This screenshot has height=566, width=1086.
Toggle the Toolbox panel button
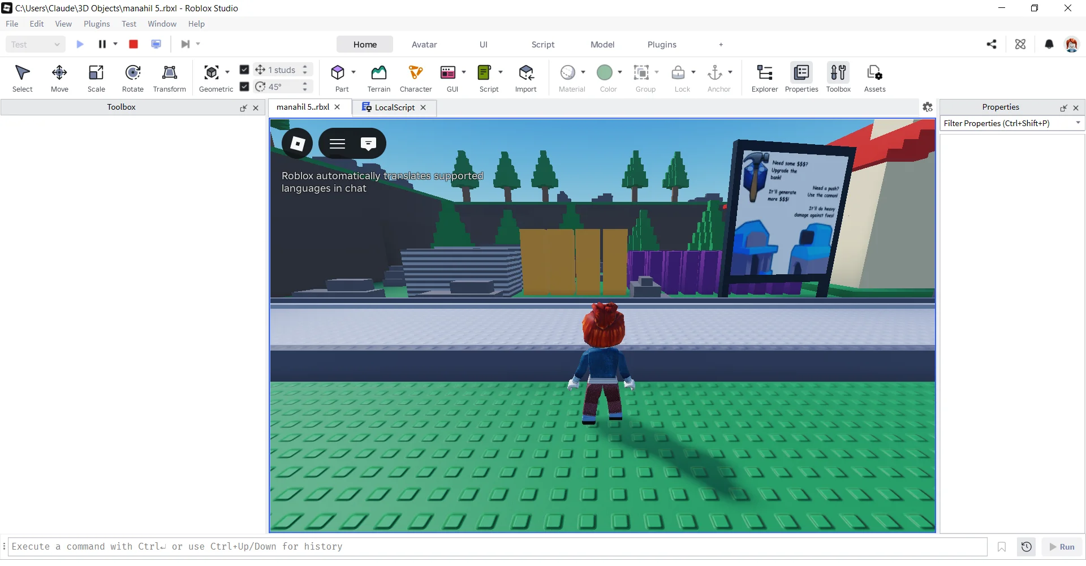pyautogui.click(x=838, y=78)
